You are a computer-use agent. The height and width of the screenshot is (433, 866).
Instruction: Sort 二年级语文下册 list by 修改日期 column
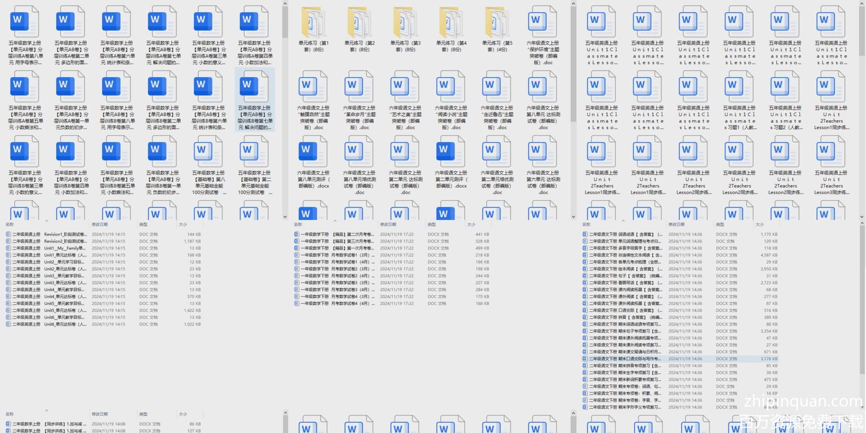point(676,224)
